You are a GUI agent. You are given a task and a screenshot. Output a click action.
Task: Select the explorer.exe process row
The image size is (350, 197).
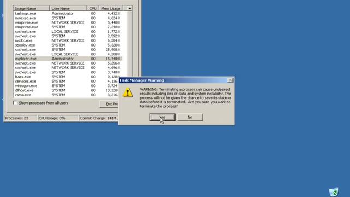(x=68, y=59)
